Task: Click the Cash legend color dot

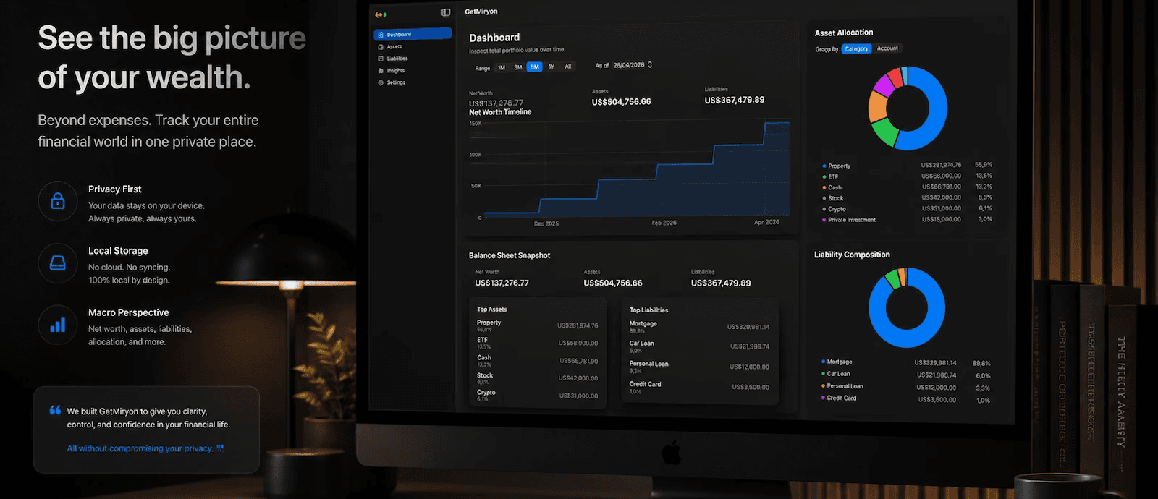Action: (x=824, y=187)
